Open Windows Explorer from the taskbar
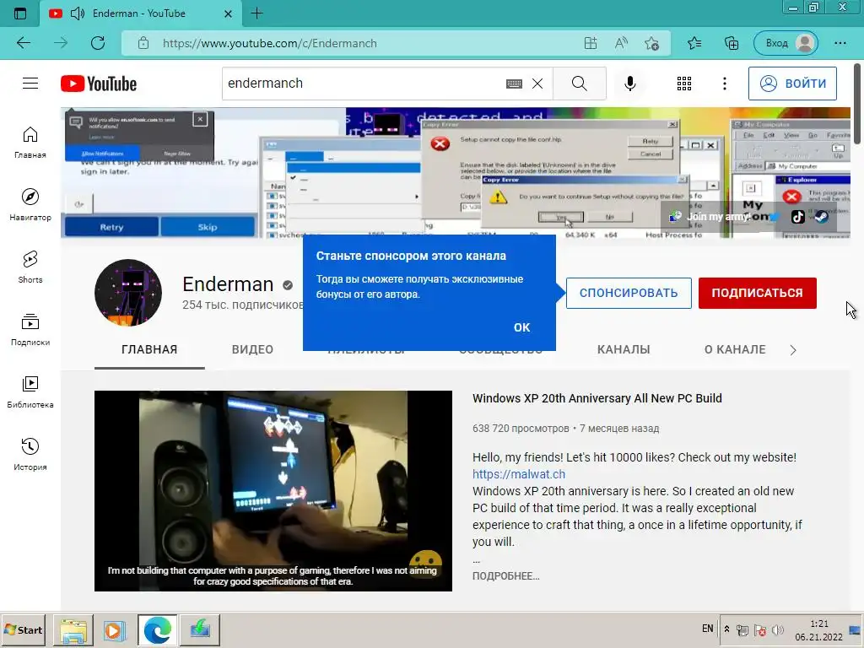The width and height of the screenshot is (864, 648). click(x=73, y=629)
